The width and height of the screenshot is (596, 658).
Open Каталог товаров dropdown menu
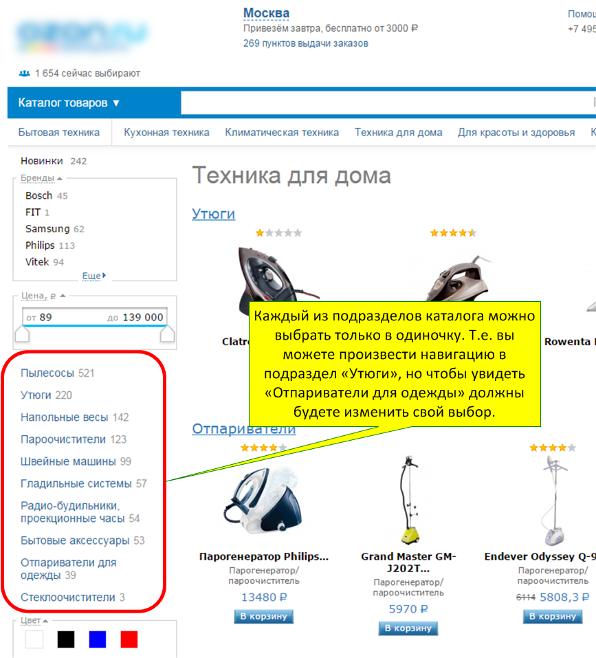tap(69, 103)
